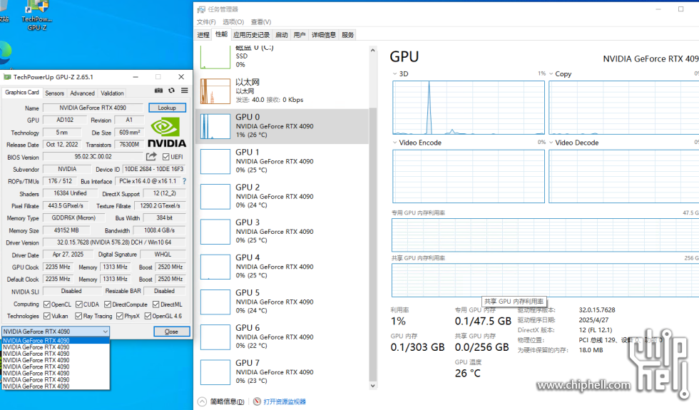Click the GPU-Z refresh icon

[171, 91]
